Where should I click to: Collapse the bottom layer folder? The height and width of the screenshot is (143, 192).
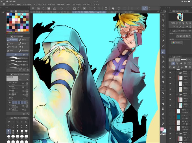point(177,134)
